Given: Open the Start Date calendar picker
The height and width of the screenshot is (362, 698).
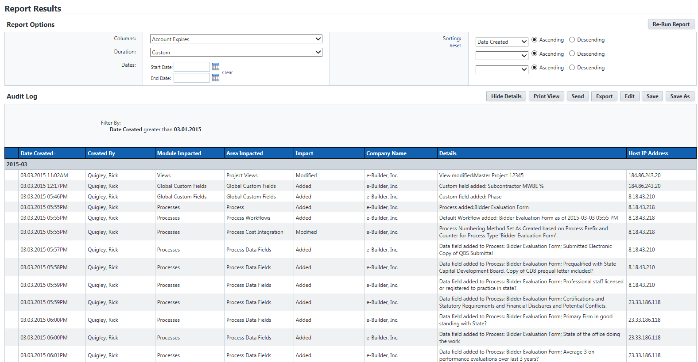Looking at the screenshot, I should [216, 66].
